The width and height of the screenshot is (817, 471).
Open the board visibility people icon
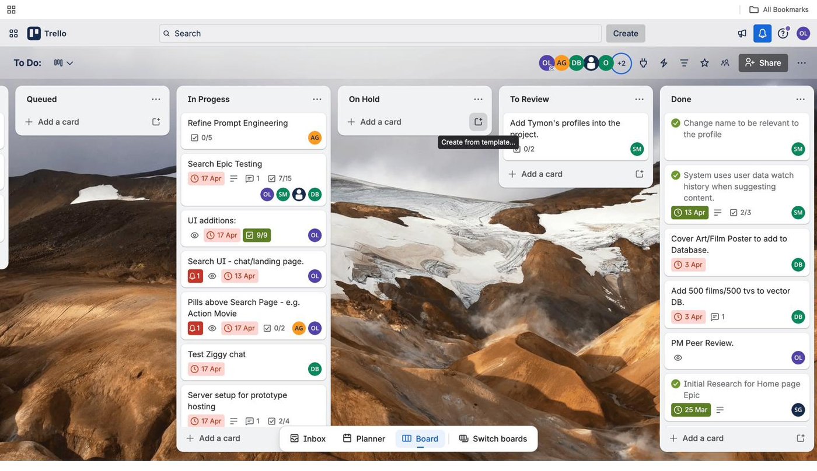coord(725,63)
